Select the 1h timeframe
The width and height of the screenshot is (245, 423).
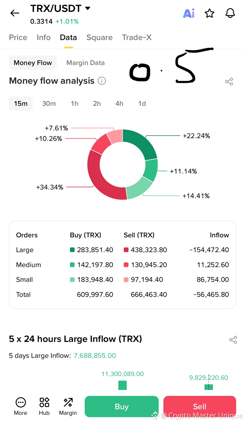pos(75,103)
